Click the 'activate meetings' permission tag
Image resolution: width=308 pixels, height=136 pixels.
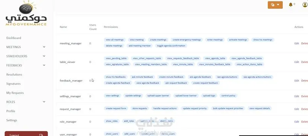click(x=238, y=40)
